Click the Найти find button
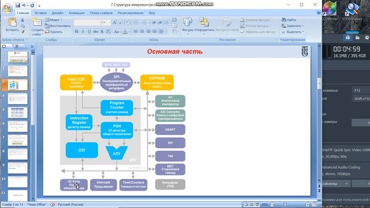 pyautogui.click(x=289, y=20)
